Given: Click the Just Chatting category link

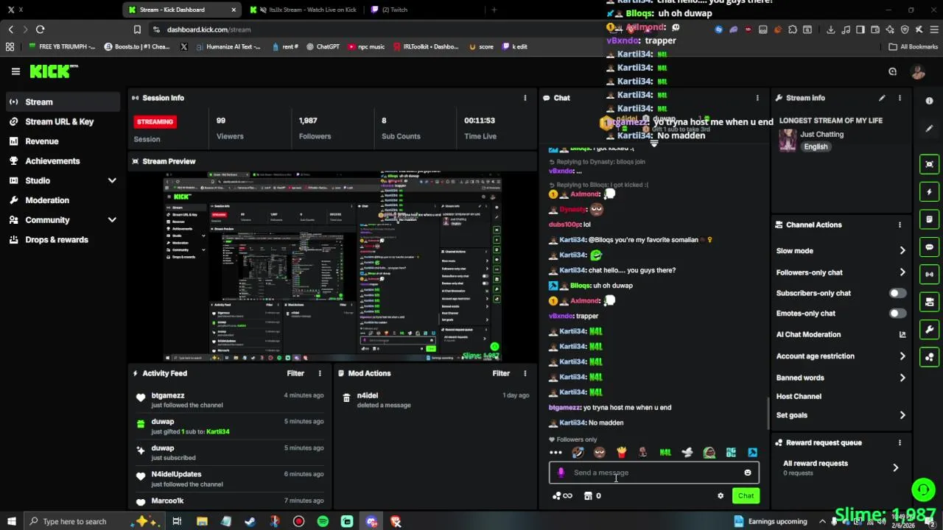Looking at the screenshot, I should point(821,134).
